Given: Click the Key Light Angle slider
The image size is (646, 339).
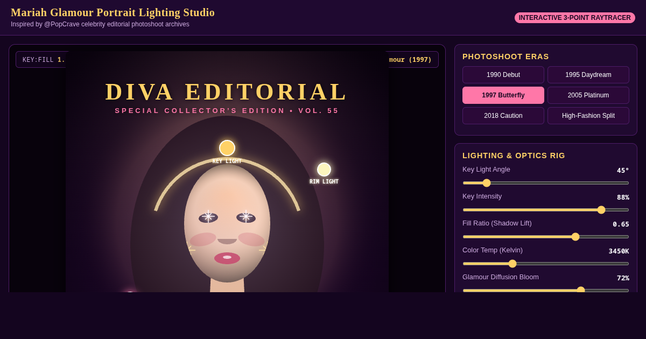Looking at the screenshot, I should (546, 183).
